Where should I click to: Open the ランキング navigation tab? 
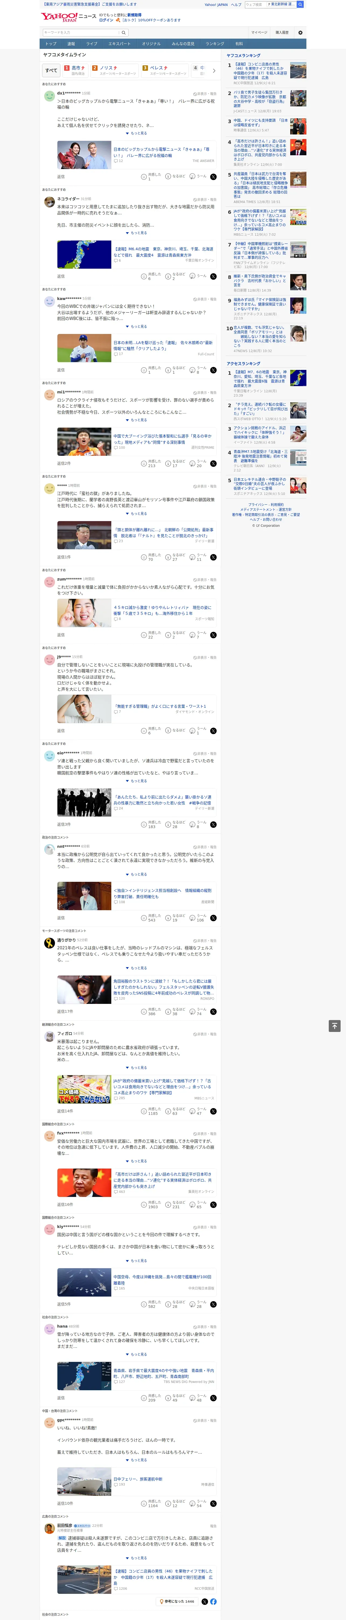(215, 44)
